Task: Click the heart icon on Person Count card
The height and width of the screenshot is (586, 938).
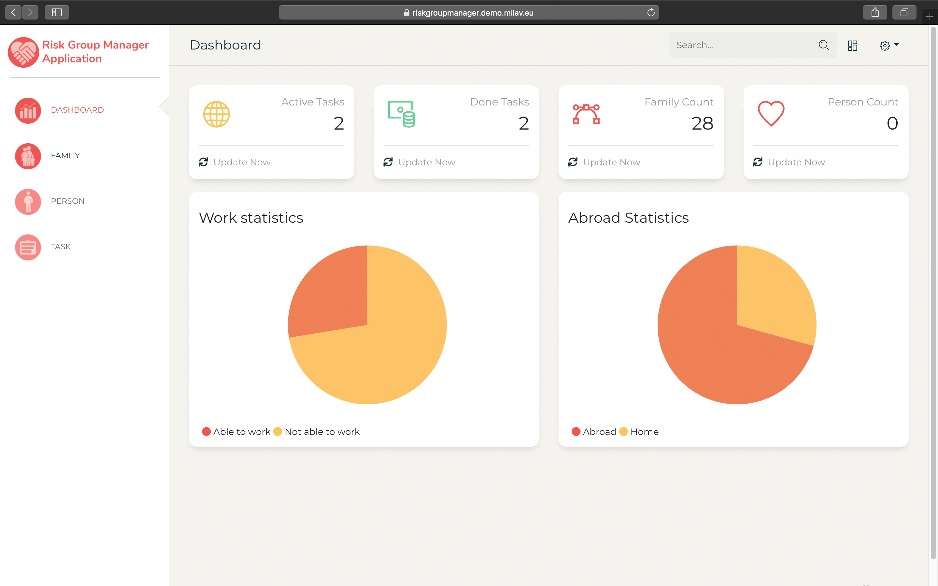Action: click(x=771, y=113)
